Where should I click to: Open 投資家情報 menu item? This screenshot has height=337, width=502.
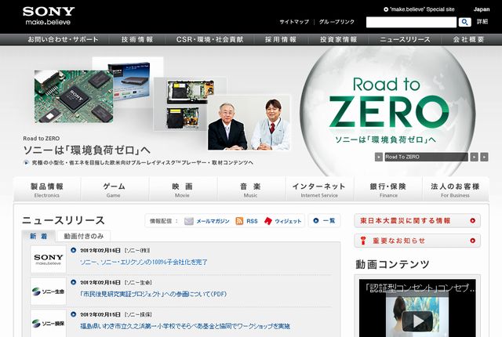coord(338,40)
